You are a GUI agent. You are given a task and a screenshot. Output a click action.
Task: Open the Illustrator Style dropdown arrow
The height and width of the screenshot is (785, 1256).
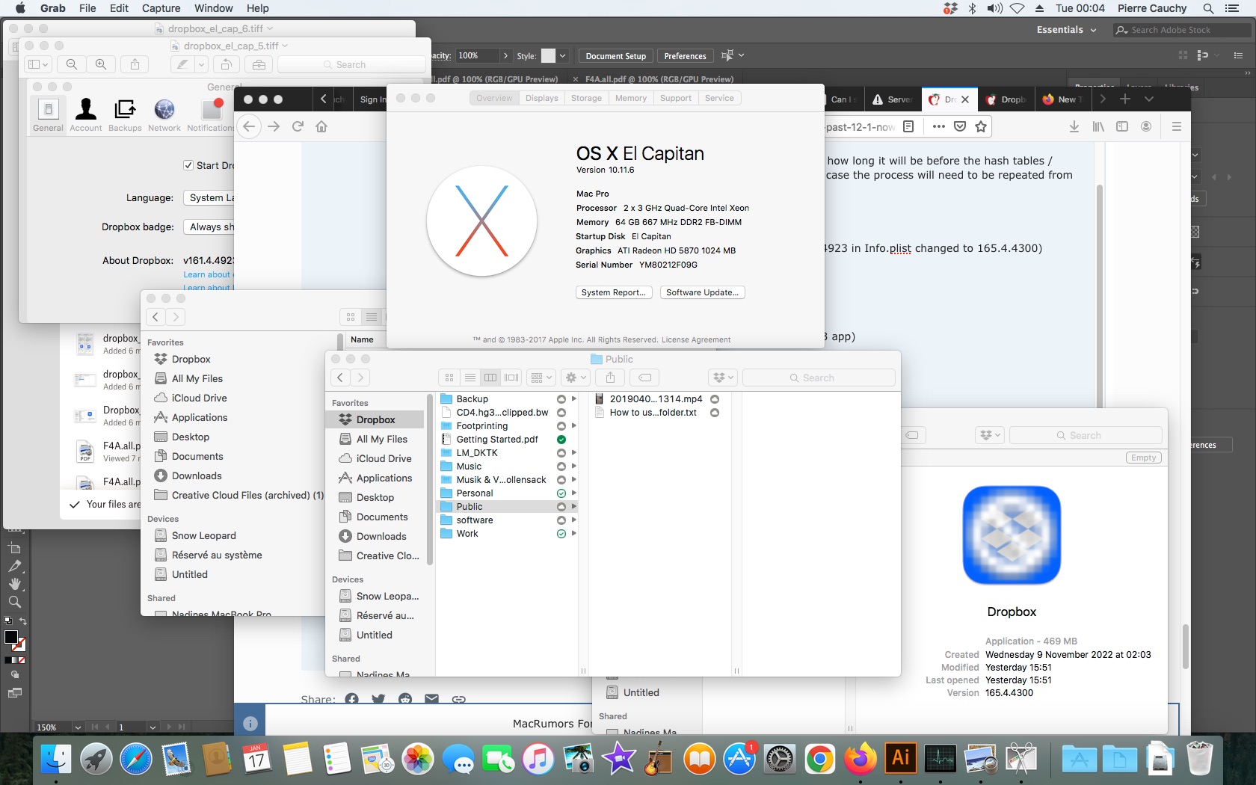[563, 55]
